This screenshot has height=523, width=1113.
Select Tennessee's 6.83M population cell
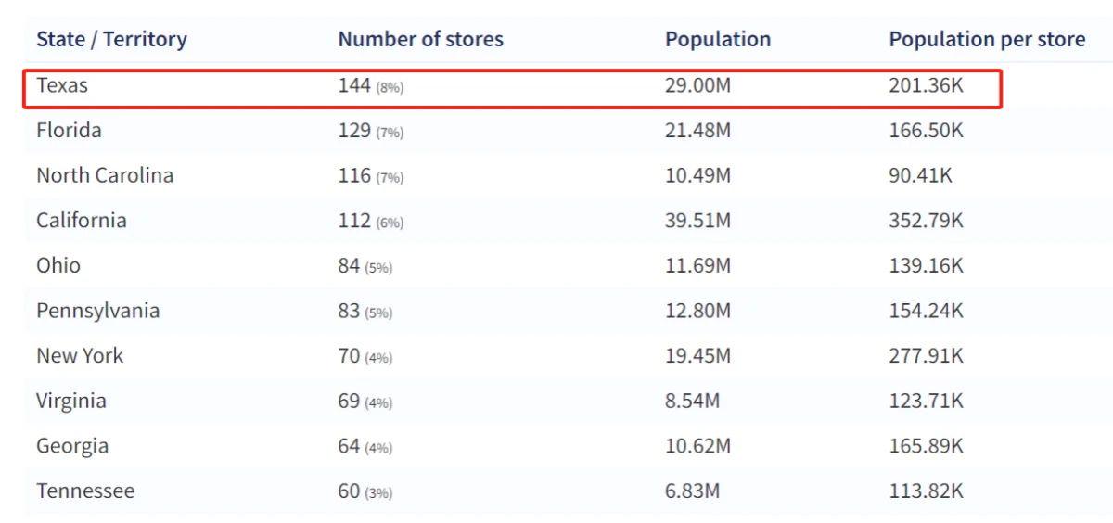click(x=692, y=491)
